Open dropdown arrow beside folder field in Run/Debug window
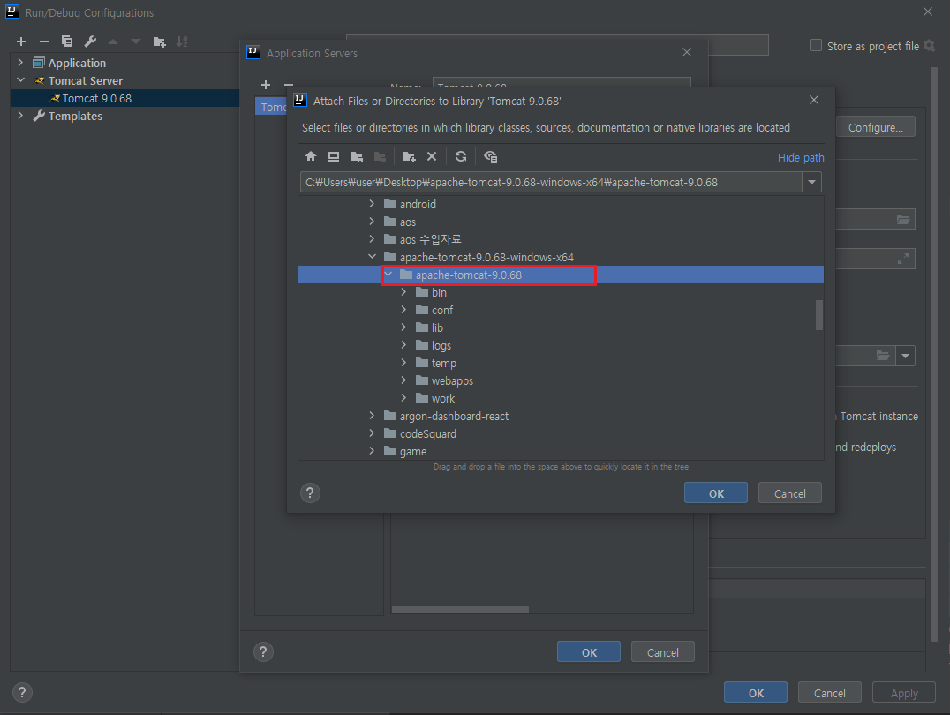This screenshot has height=715, width=950. point(906,356)
